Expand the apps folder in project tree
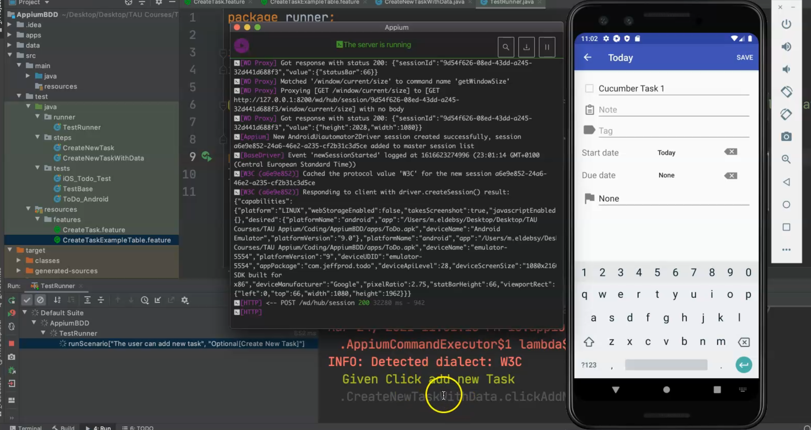This screenshot has height=430, width=811. [9, 34]
